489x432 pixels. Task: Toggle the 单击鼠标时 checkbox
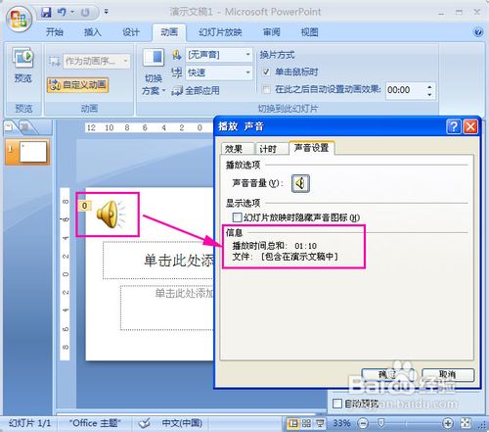pyautogui.click(x=266, y=72)
